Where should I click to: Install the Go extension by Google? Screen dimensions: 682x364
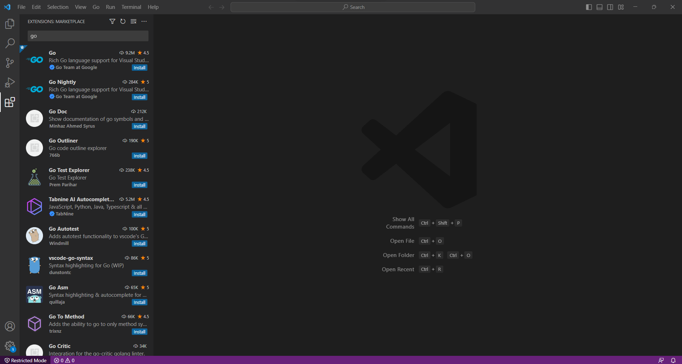point(140,68)
